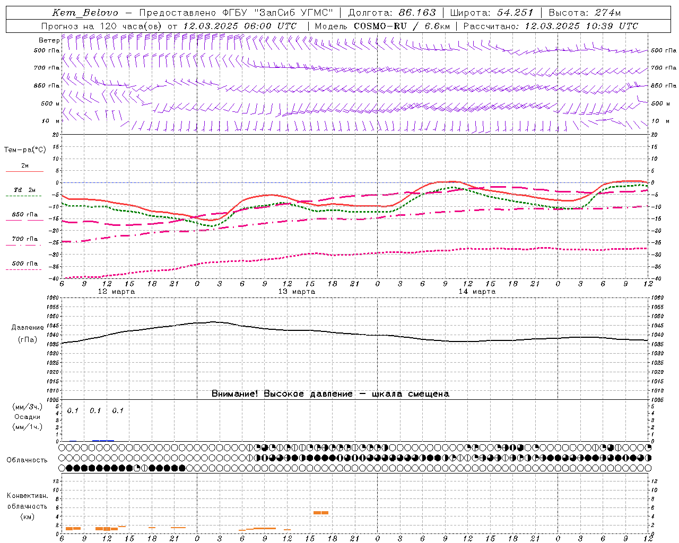Click the station name Kem_Belovo

(x=85, y=13)
